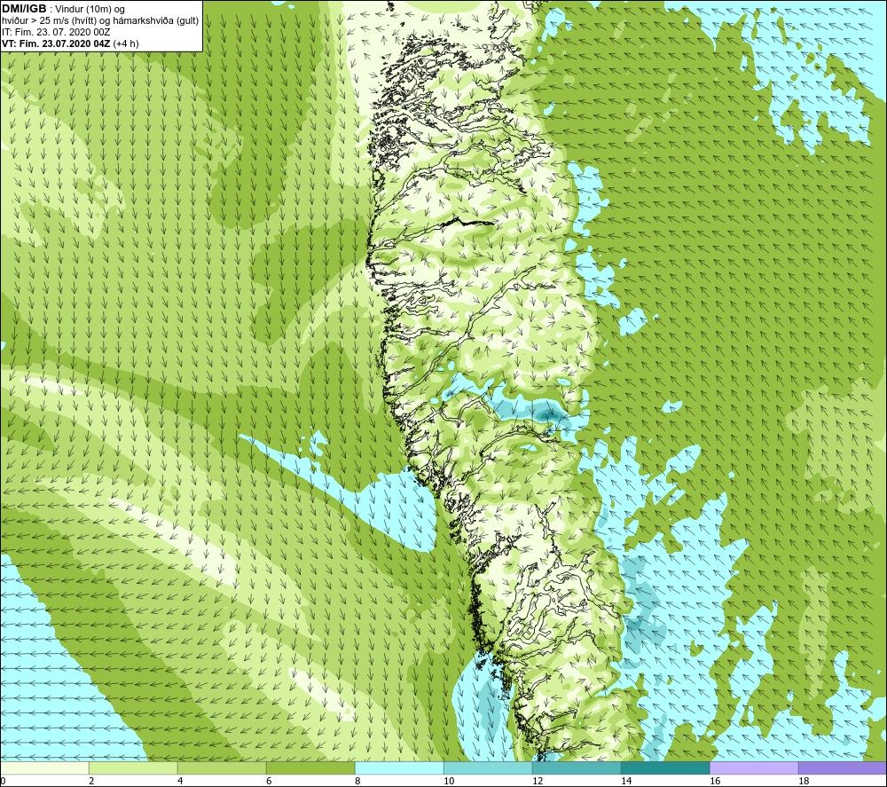Click the legend label '8'
Viewport: 887px width, 787px height.
pos(357,781)
